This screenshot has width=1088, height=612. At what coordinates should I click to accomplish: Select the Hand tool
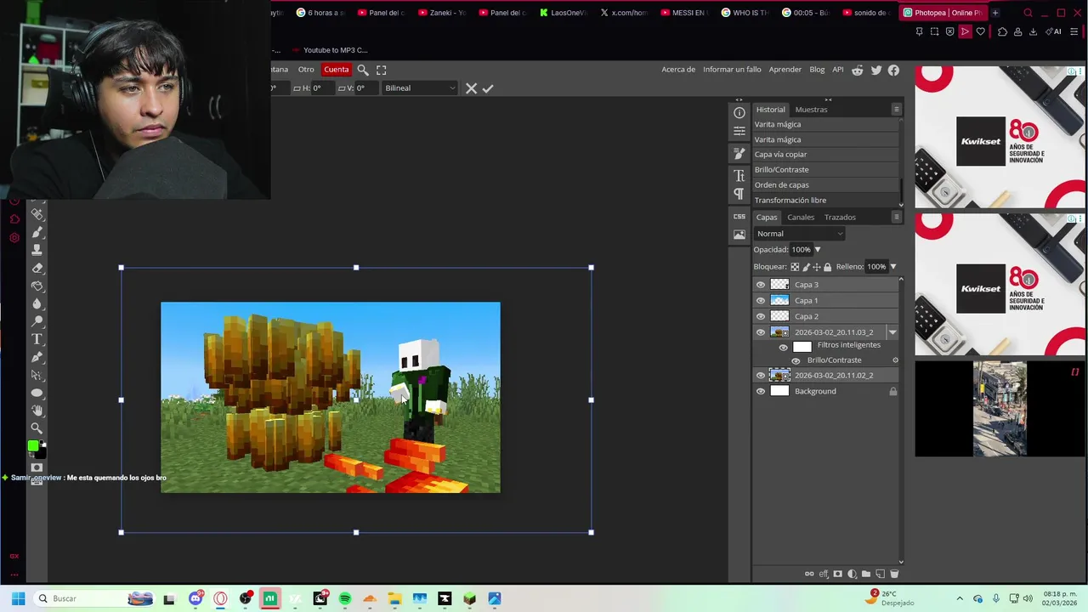[x=37, y=411]
